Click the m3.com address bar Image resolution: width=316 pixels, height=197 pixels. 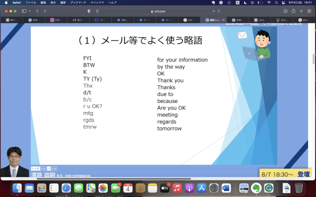157,11
